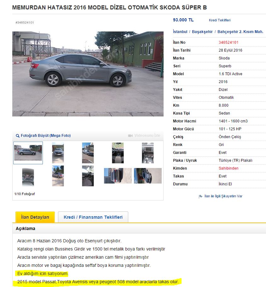266x287 pixels.
Task: Open the Kredi Teklifleri link
Action: pyautogui.click(x=220, y=20)
